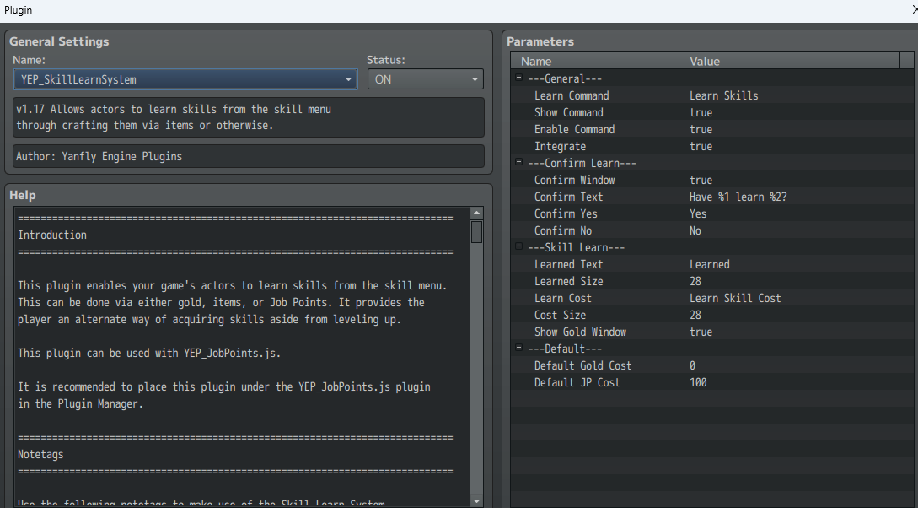
Task: Select the Integrate parameter row
Action: tap(712, 147)
